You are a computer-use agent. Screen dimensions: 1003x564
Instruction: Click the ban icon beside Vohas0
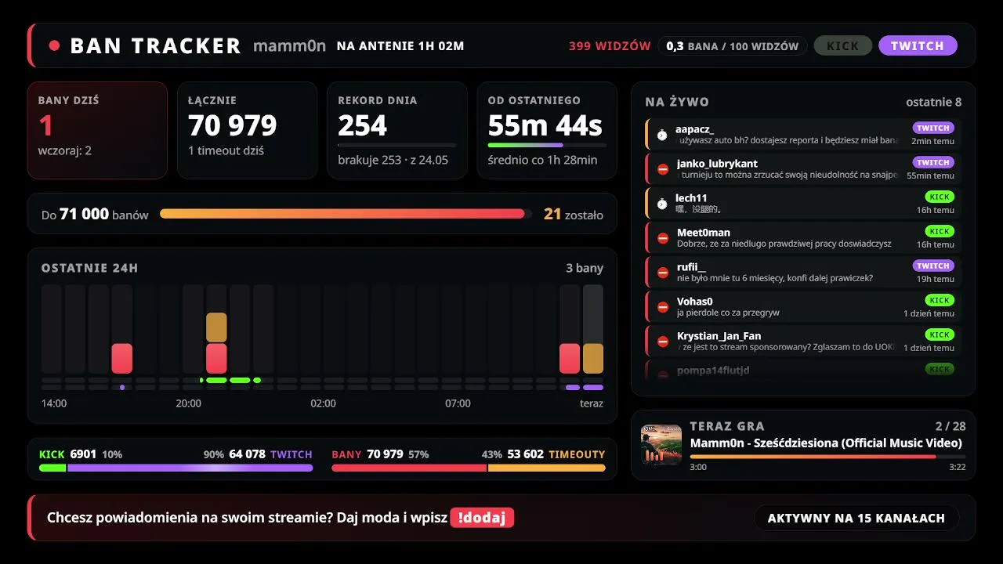(663, 307)
